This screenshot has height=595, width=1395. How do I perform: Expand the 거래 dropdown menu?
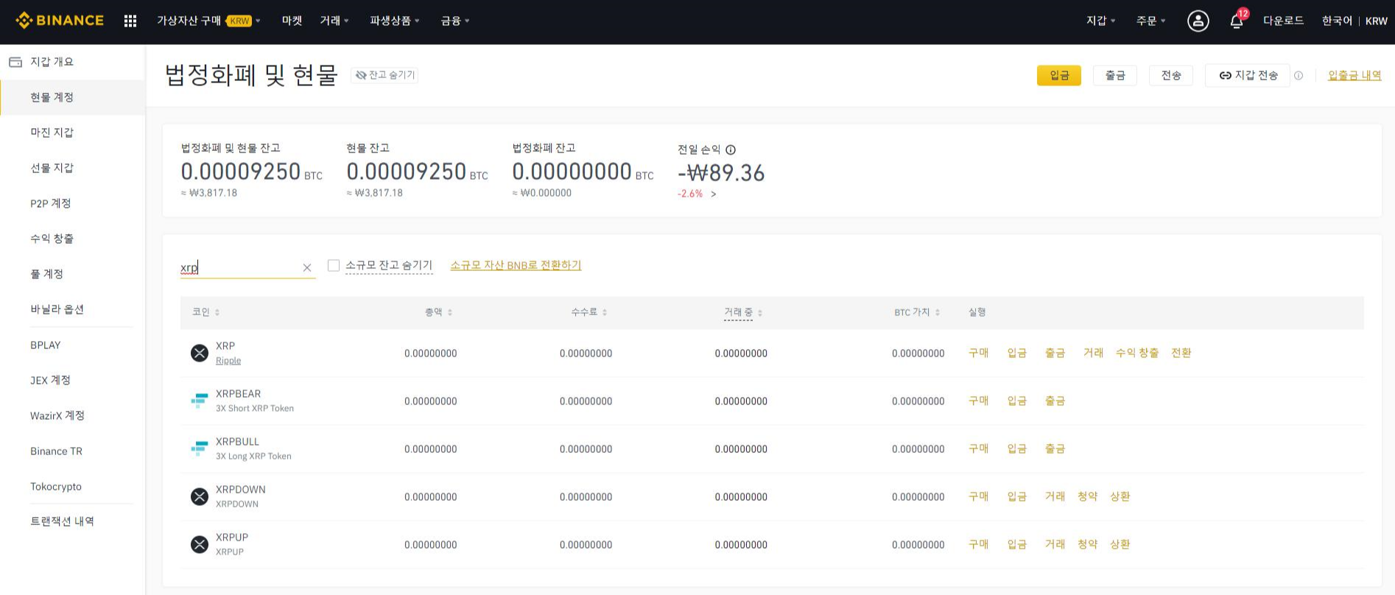coord(334,21)
